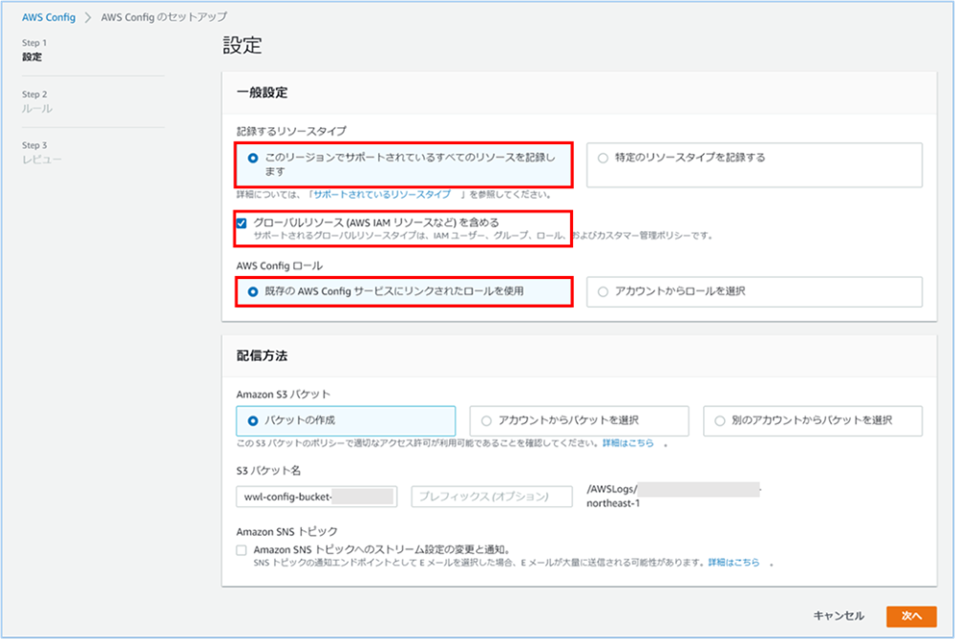Image resolution: width=955 pixels, height=639 pixels.
Task: Click the Amazon S3 バケット label
Action: 284,394
